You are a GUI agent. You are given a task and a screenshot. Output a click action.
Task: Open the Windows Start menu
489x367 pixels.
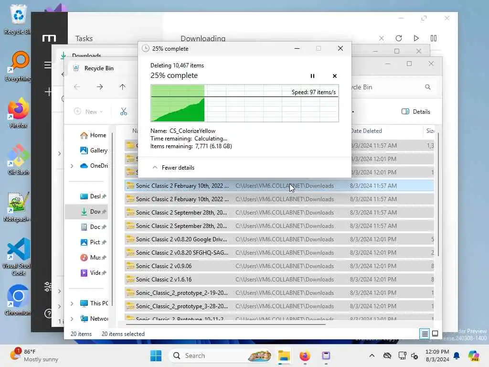156,356
